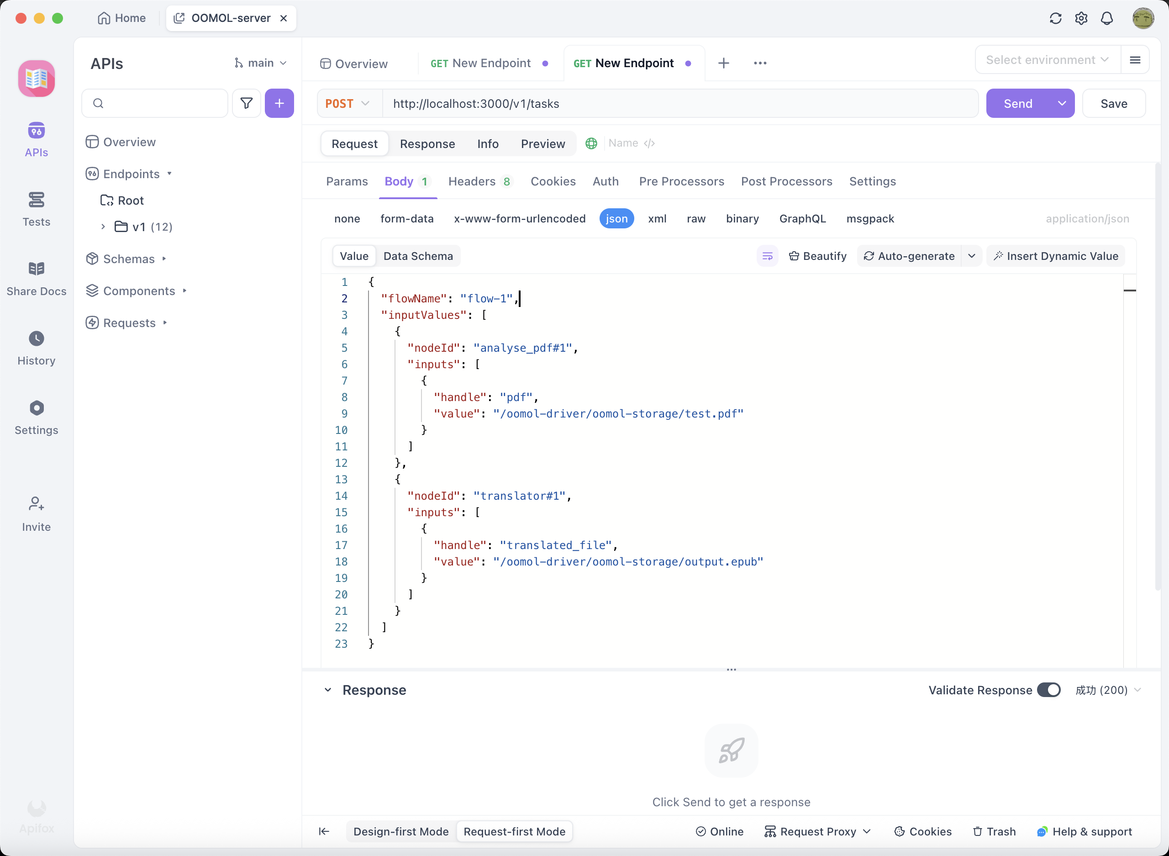Toggle word wrap icon beside Beautify
Image resolution: width=1169 pixels, height=856 pixels.
coord(767,256)
